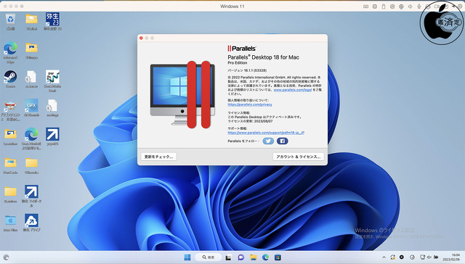Click the アカウント & ライセンス button
Viewport: 465px width, 264px height.
pyautogui.click(x=299, y=157)
